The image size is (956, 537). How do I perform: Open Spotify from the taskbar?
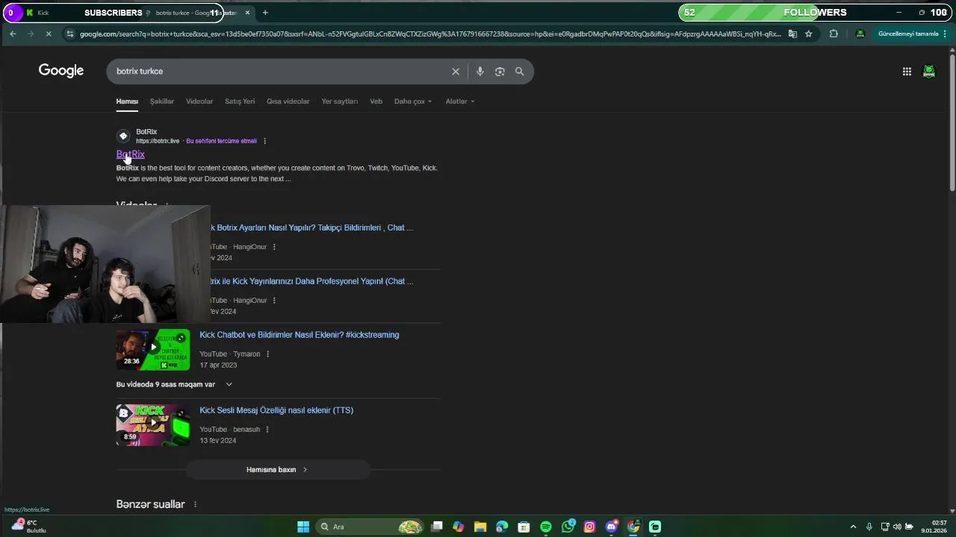[546, 527]
